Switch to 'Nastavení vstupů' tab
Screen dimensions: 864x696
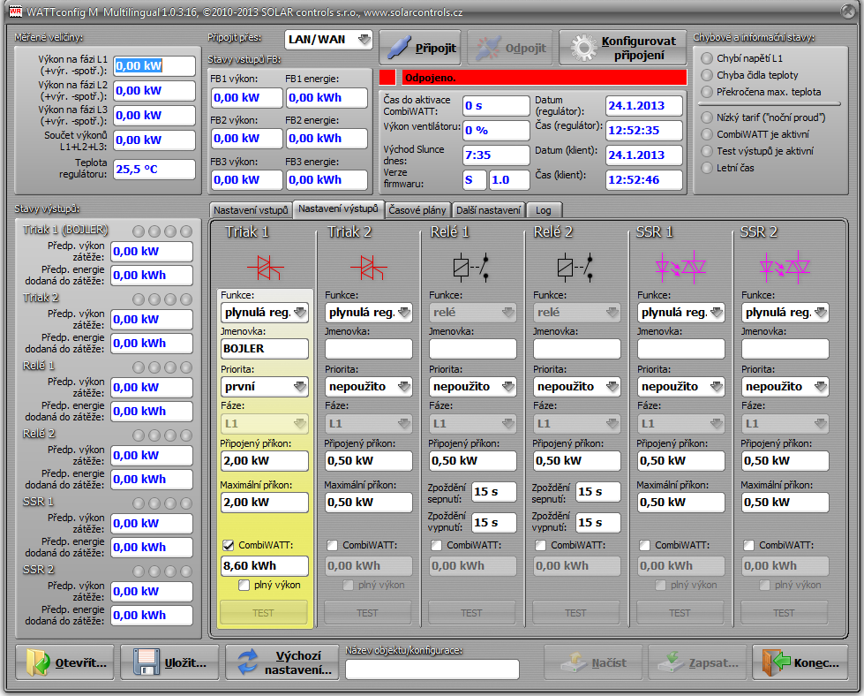point(251,210)
